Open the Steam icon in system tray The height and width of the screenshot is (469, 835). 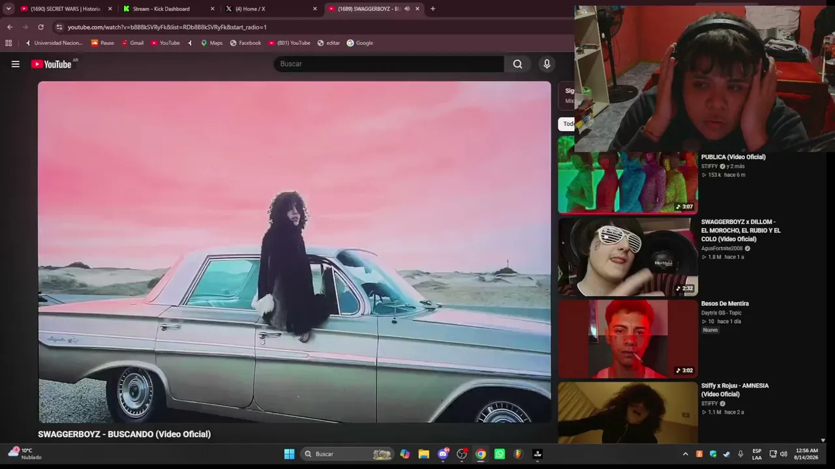(727, 454)
